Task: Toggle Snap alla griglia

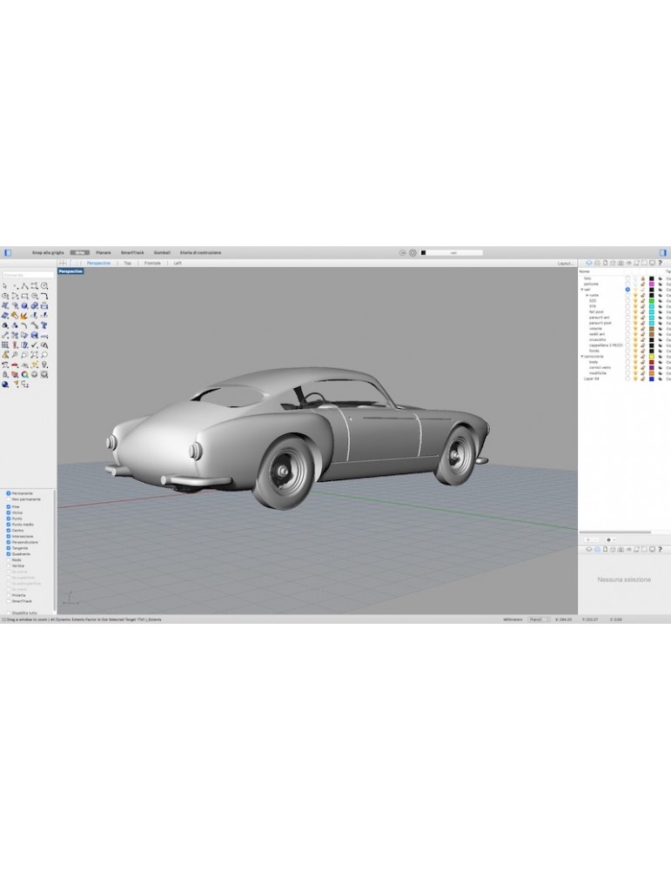Action: 48,252
